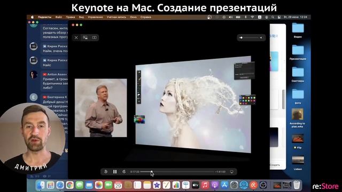The width and height of the screenshot is (342, 192).
Task: Click Anton Aseev's message in the chat window
Action: coord(55,81)
